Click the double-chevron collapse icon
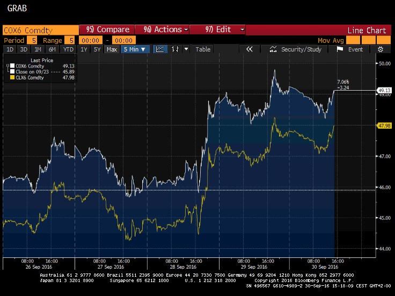This screenshot has width=395, height=296. (x=249, y=49)
